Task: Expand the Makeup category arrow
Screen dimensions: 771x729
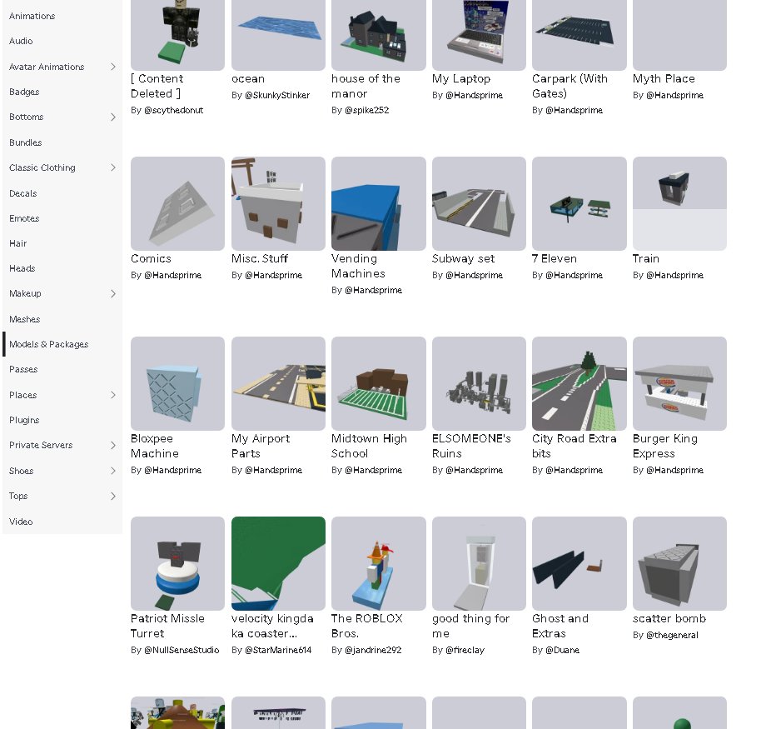Action: click(113, 293)
